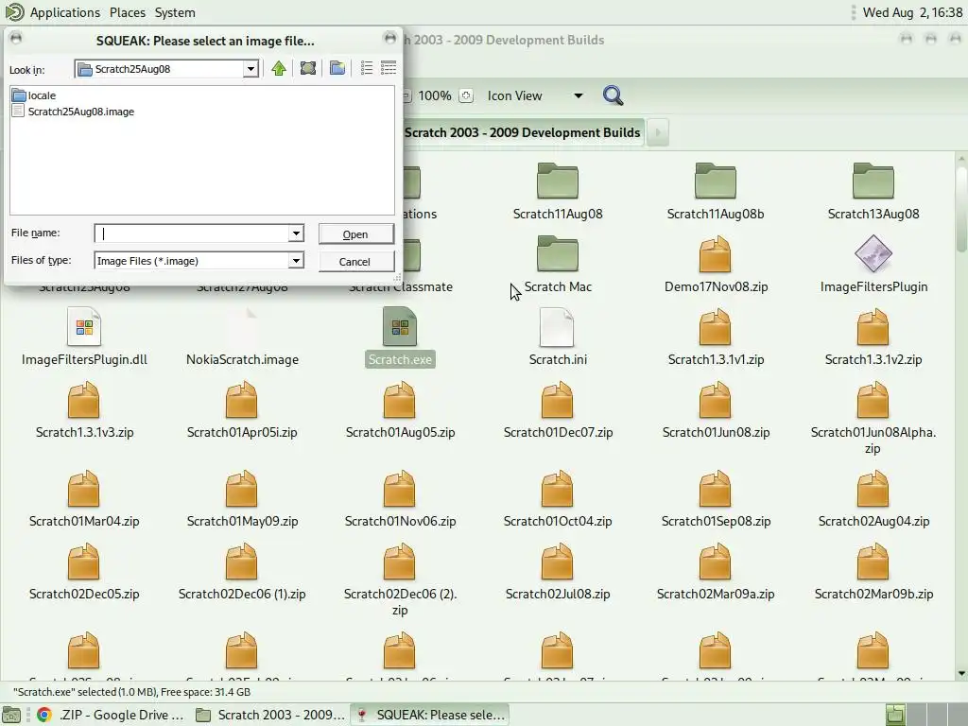Select the Scratch11Aug08b folder

coord(716,191)
